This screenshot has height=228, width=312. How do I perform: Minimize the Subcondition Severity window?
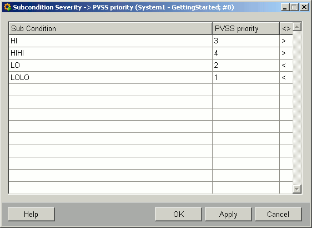coord(285,7)
